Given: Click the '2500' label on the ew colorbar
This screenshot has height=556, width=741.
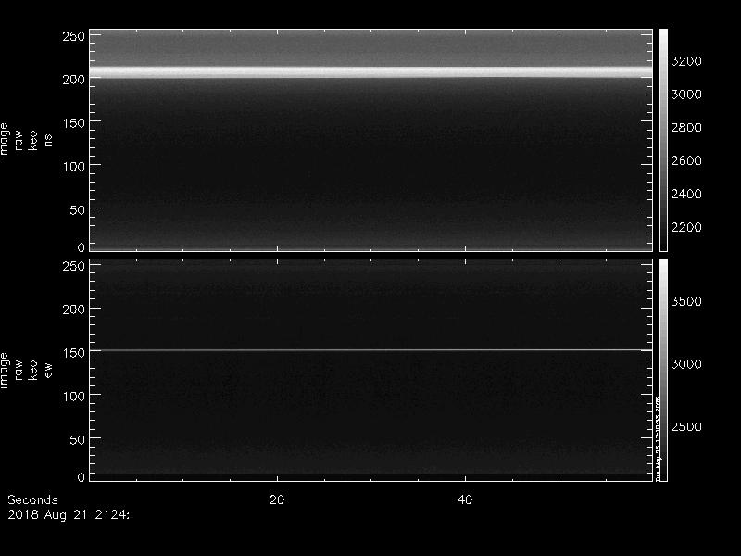Looking at the screenshot, I should click(686, 426).
